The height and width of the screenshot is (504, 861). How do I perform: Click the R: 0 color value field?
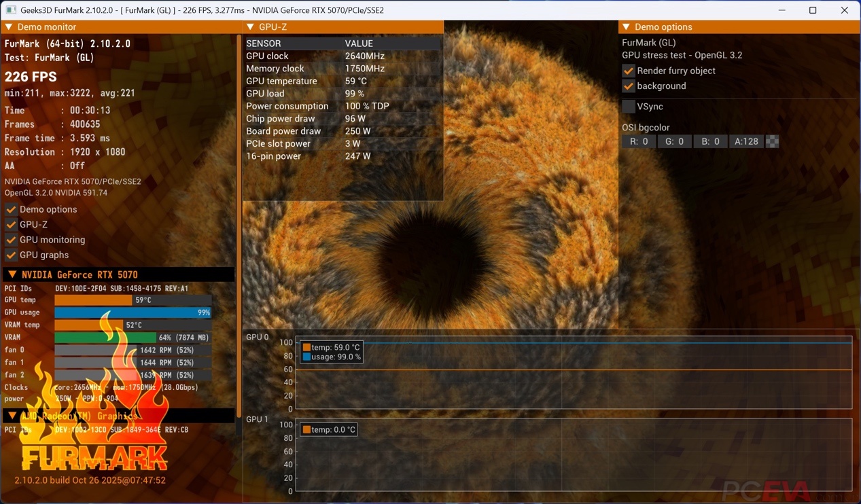(639, 141)
